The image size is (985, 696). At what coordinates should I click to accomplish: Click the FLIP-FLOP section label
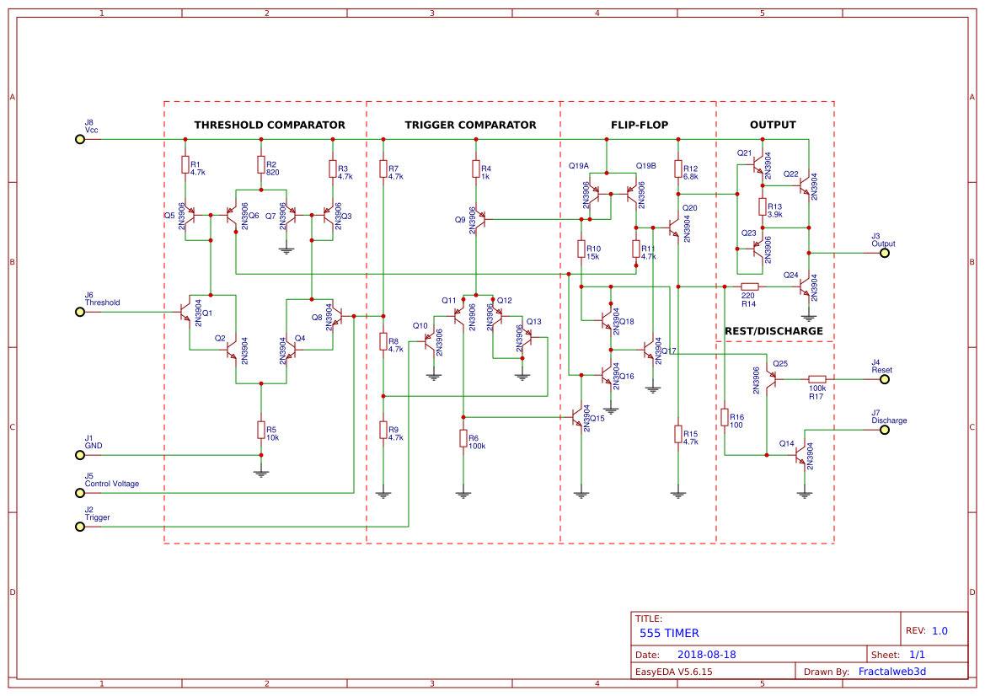tap(640, 125)
